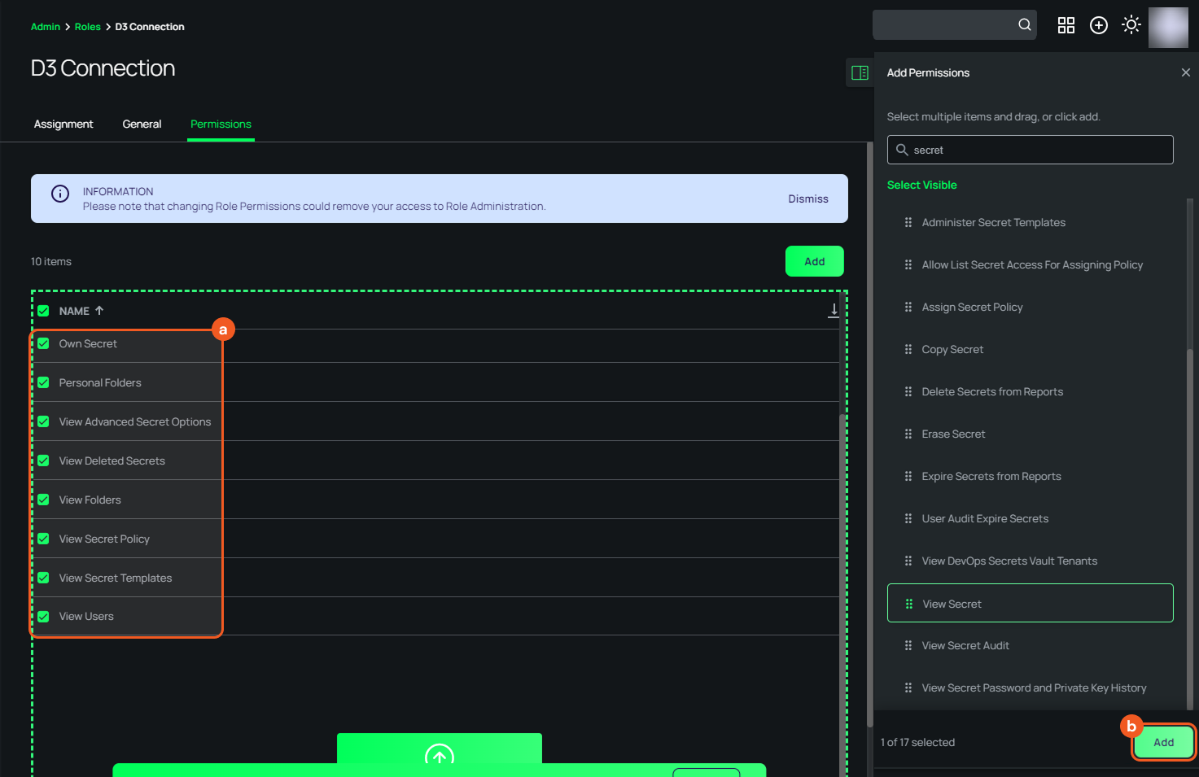Collapse the side panel toggle icon

pyautogui.click(x=860, y=73)
